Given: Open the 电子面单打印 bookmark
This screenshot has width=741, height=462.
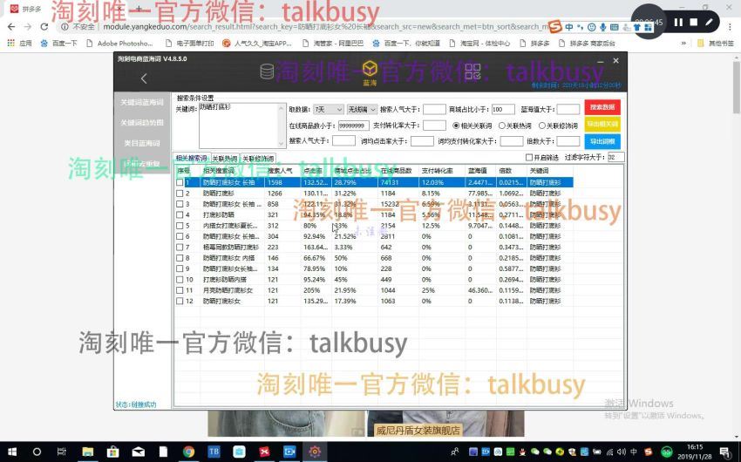Looking at the screenshot, I should tap(189, 44).
